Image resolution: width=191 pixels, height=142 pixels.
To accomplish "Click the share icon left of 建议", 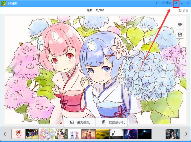I will (157, 3).
